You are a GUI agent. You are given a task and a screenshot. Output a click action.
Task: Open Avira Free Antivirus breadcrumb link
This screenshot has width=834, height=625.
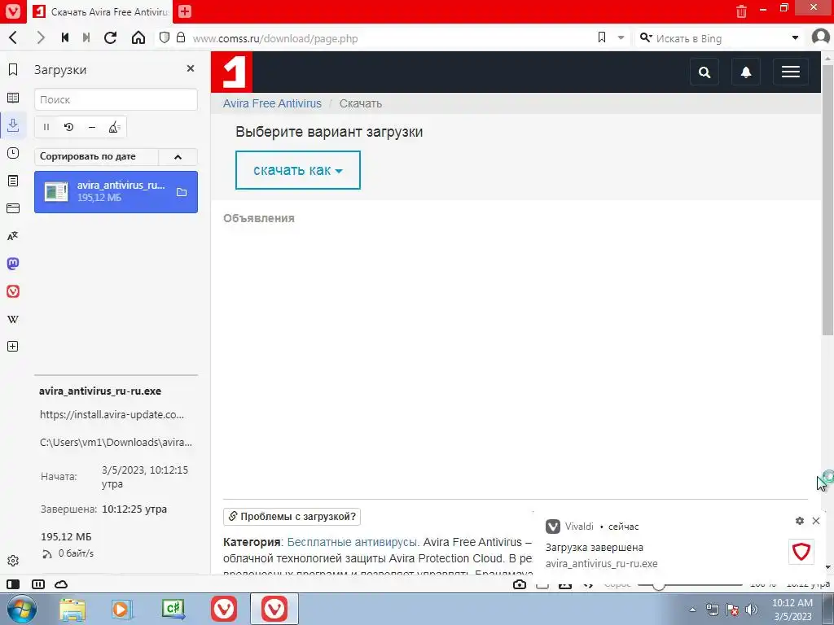pyautogui.click(x=272, y=103)
